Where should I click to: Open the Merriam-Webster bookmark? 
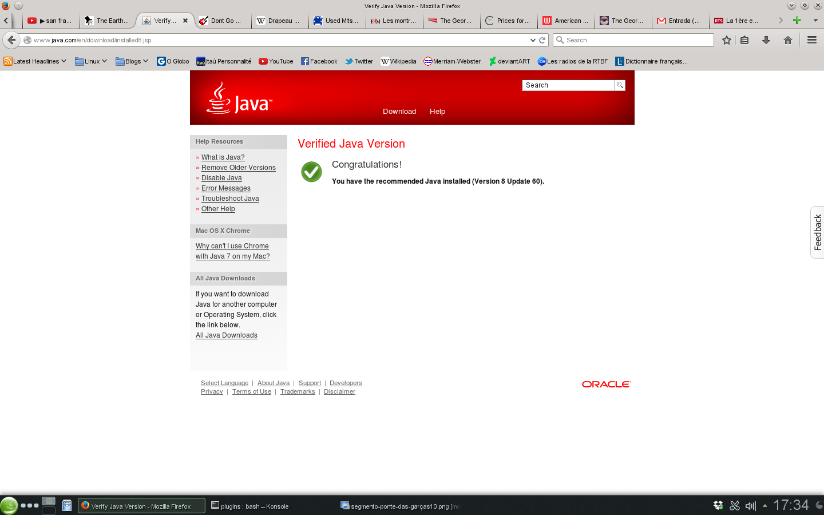tap(452, 61)
